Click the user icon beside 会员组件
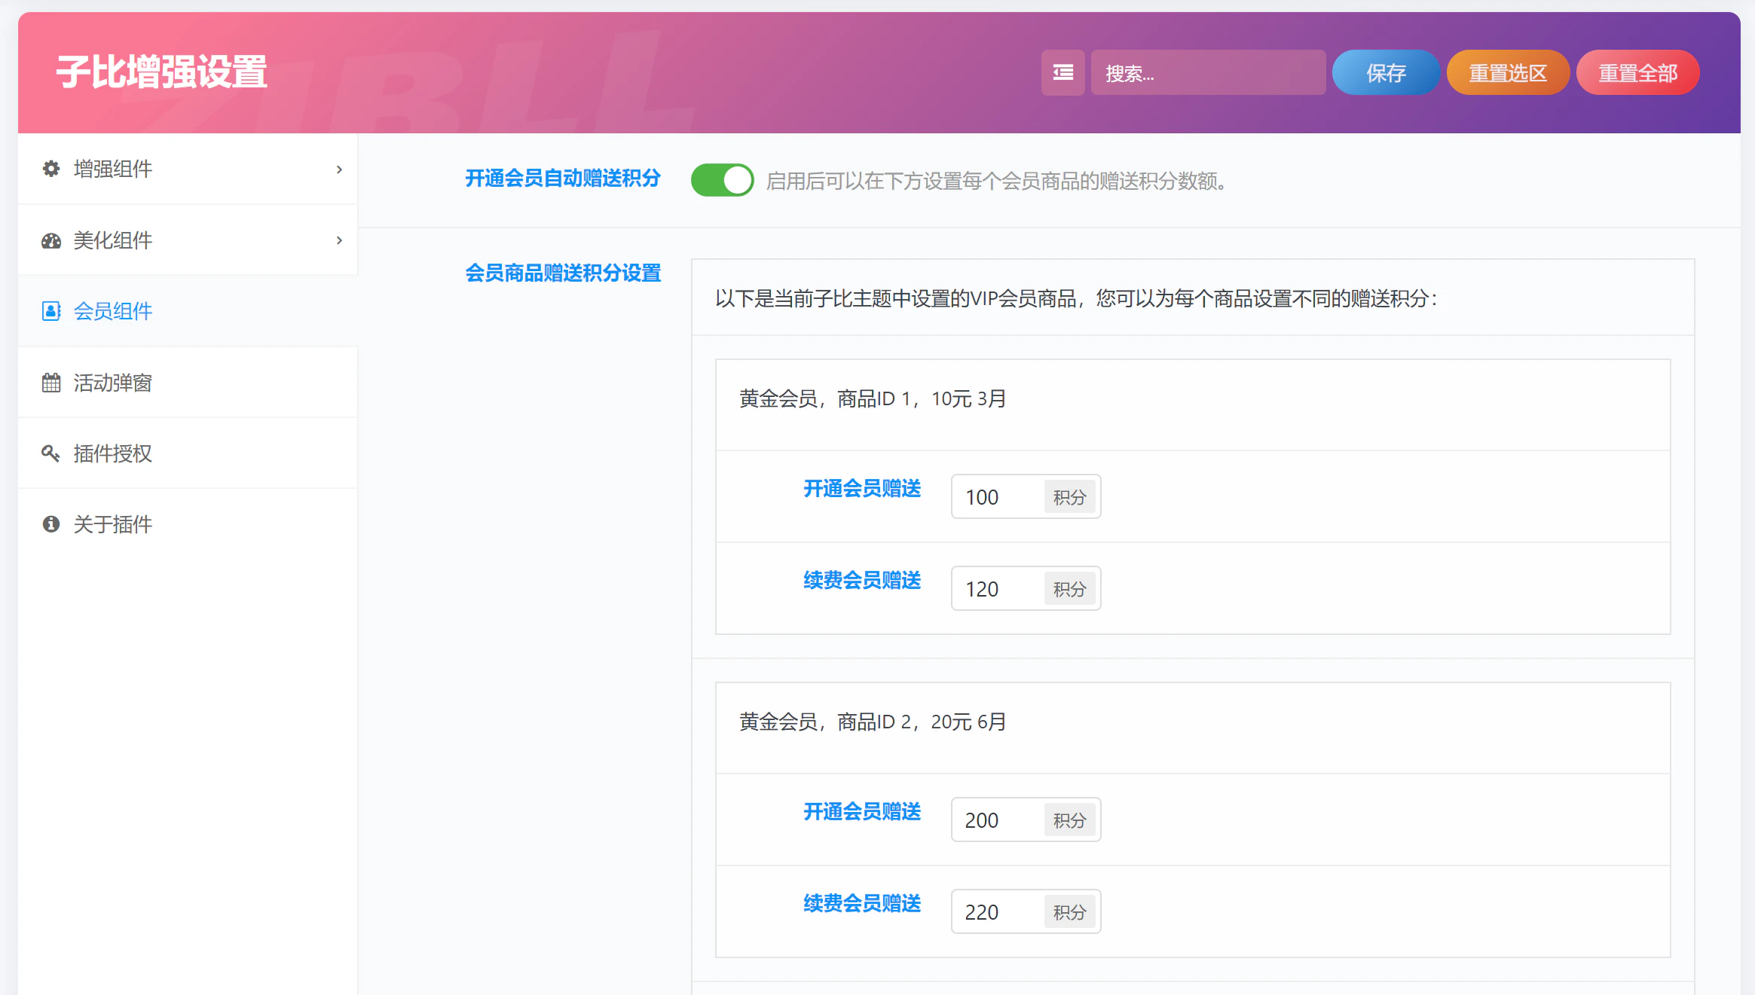 pos(50,311)
